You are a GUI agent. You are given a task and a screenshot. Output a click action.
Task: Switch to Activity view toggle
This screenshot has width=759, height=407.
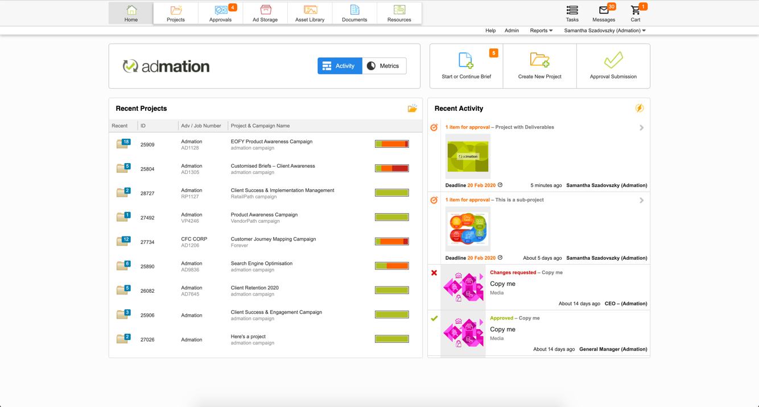click(340, 66)
